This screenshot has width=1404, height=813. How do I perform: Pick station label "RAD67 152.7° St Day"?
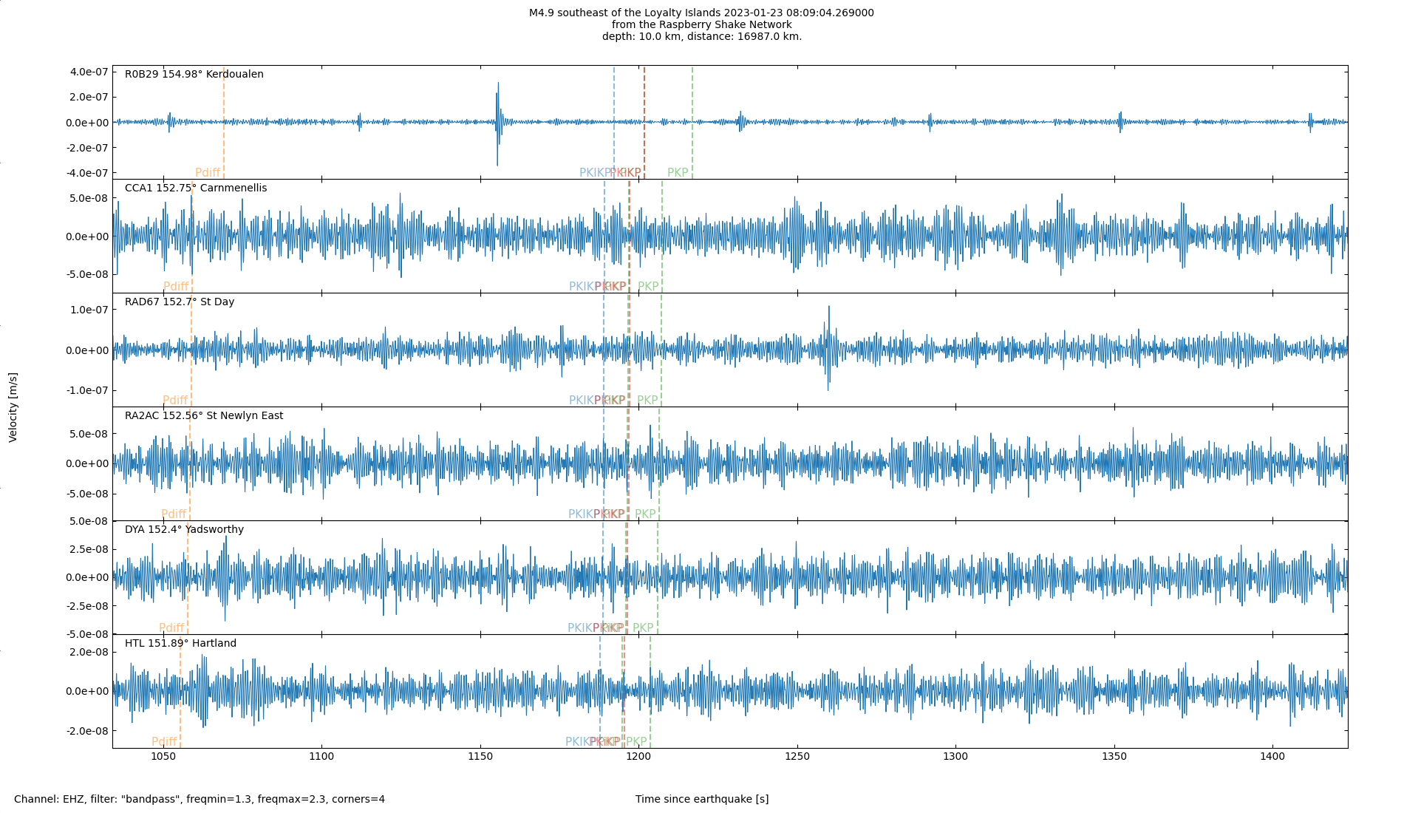[180, 302]
